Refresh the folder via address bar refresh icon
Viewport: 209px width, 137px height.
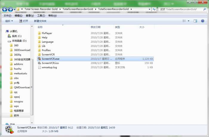[x=154, y=9]
